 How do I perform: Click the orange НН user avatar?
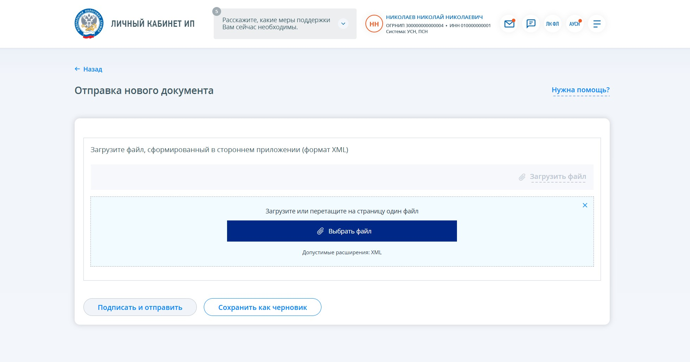coord(374,24)
